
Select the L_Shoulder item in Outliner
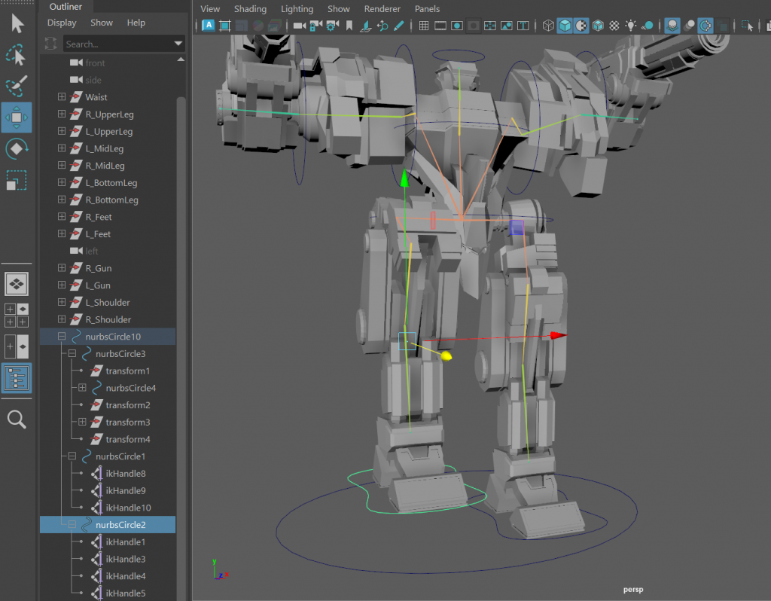click(x=108, y=303)
